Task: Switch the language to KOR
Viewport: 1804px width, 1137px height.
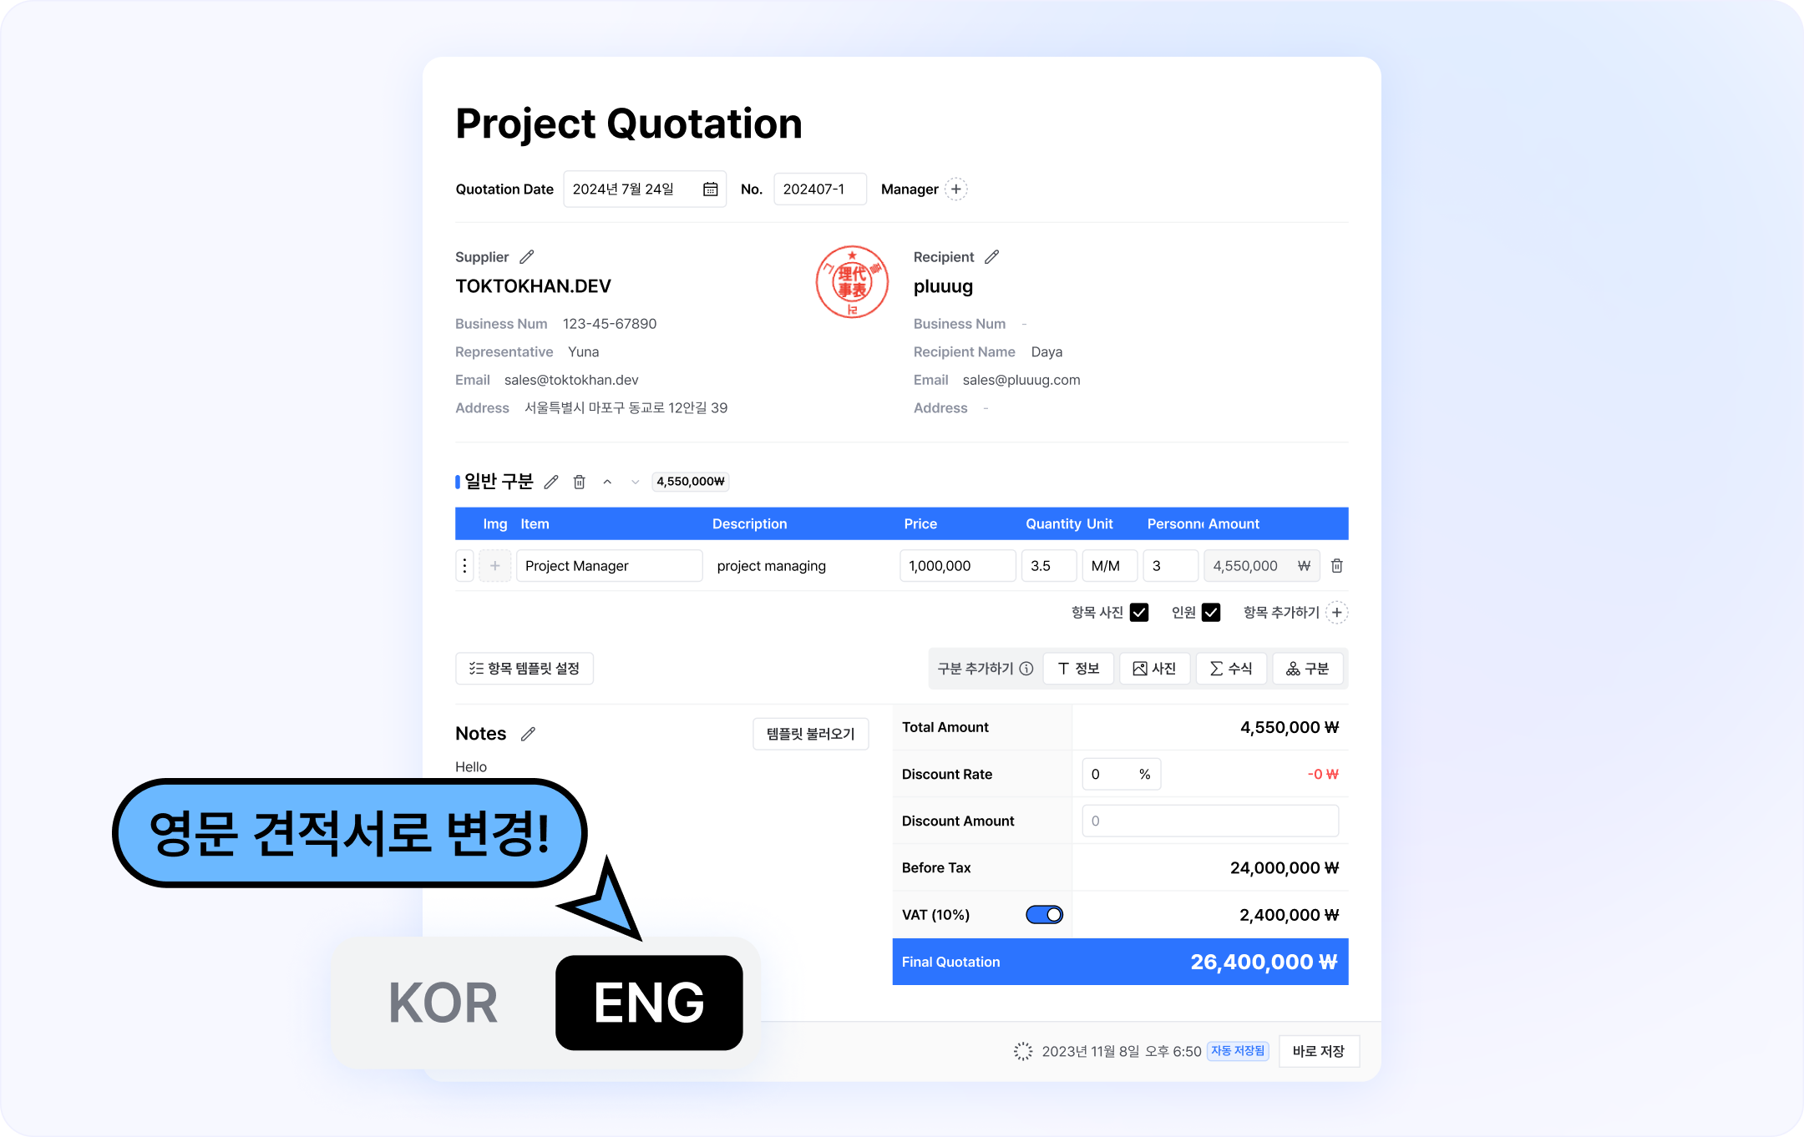Action: (x=443, y=1003)
